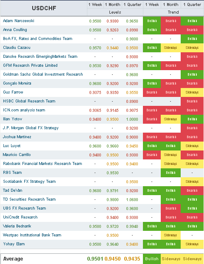Open RBS Team contributor link
204x264 pixels.
[12, 173]
